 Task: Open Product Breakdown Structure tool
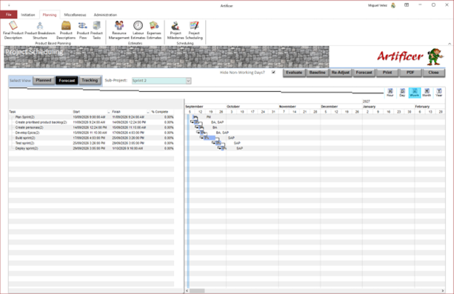pyautogui.click(x=40, y=30)
